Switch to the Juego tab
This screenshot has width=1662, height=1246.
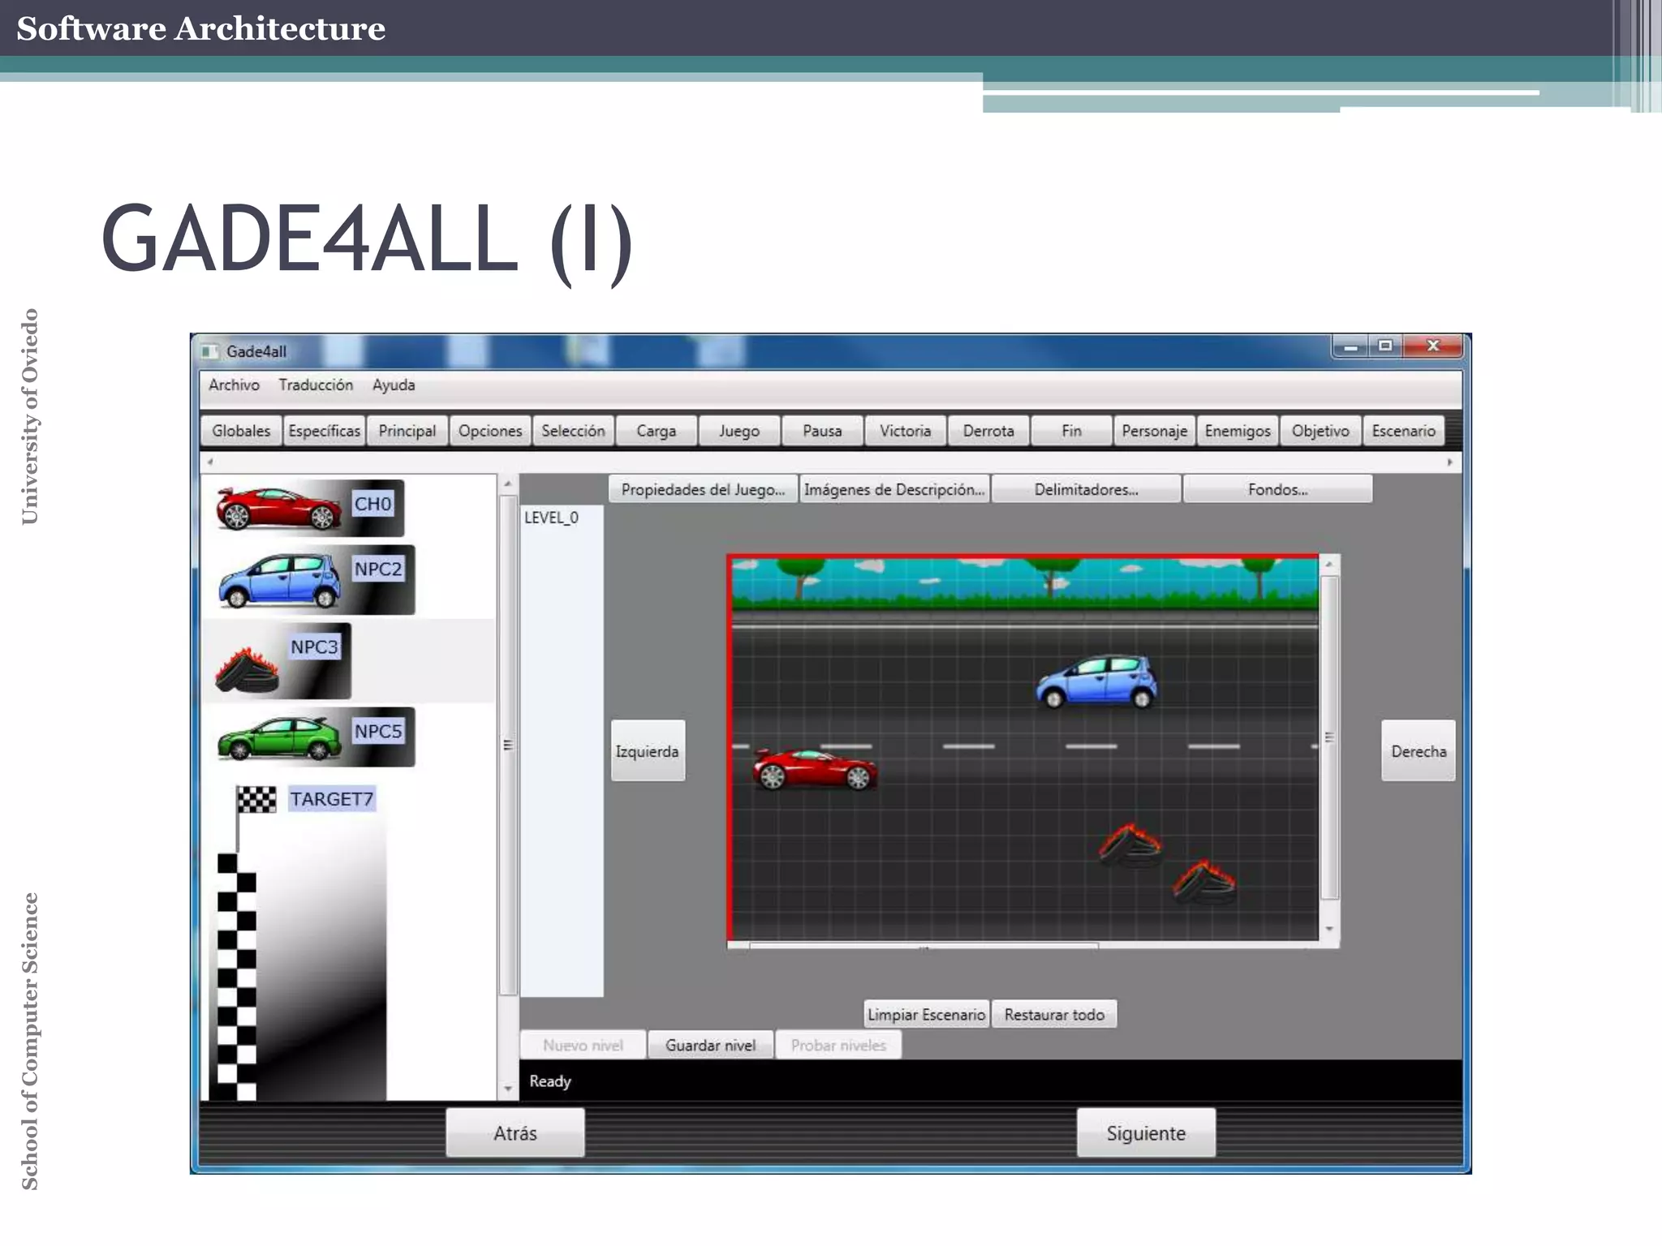coord(739,431)
